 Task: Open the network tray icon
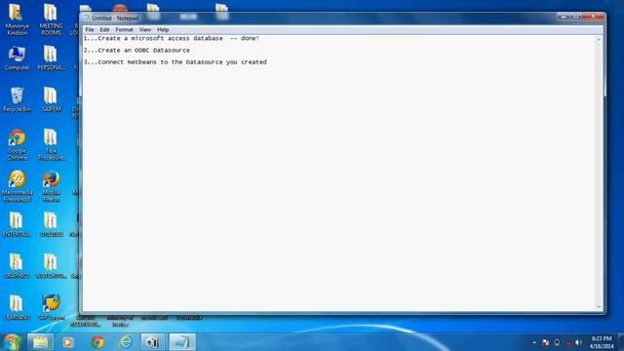(567, 342)
